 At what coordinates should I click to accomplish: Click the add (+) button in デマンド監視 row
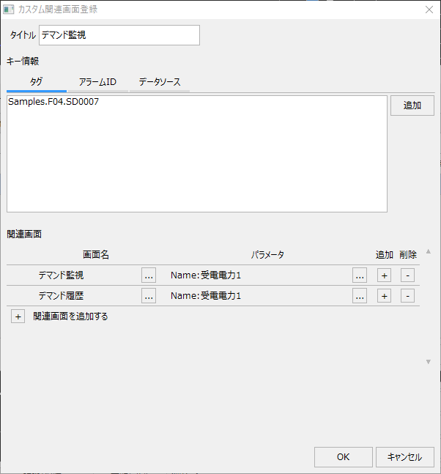tap(383, 275)
